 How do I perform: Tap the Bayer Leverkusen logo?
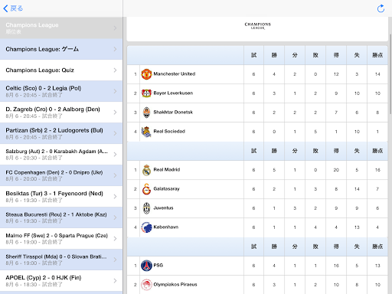tap(146, 93)
